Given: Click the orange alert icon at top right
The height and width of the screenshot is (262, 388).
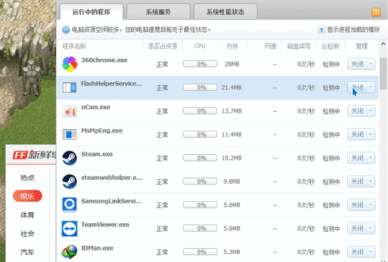Looking at the screenshot, I should [376, 12].
